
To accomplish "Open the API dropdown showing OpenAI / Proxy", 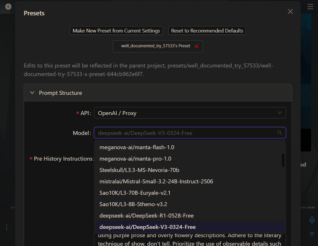I will coord(190,113).
